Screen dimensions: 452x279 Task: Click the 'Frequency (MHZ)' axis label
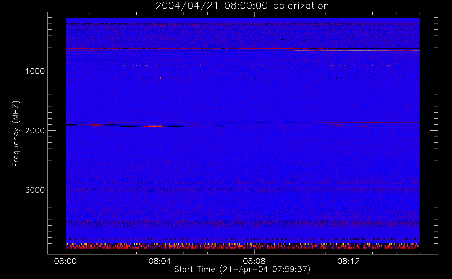click(x=16, y=134)
